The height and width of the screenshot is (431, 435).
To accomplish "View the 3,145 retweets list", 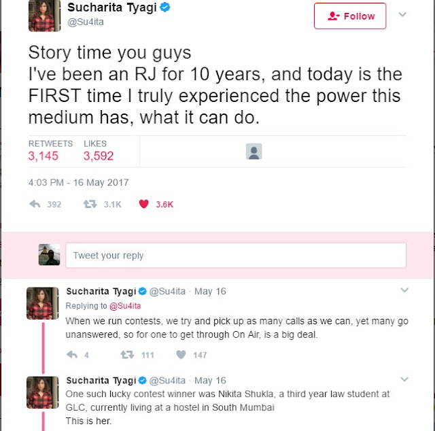I will [50, 151].
